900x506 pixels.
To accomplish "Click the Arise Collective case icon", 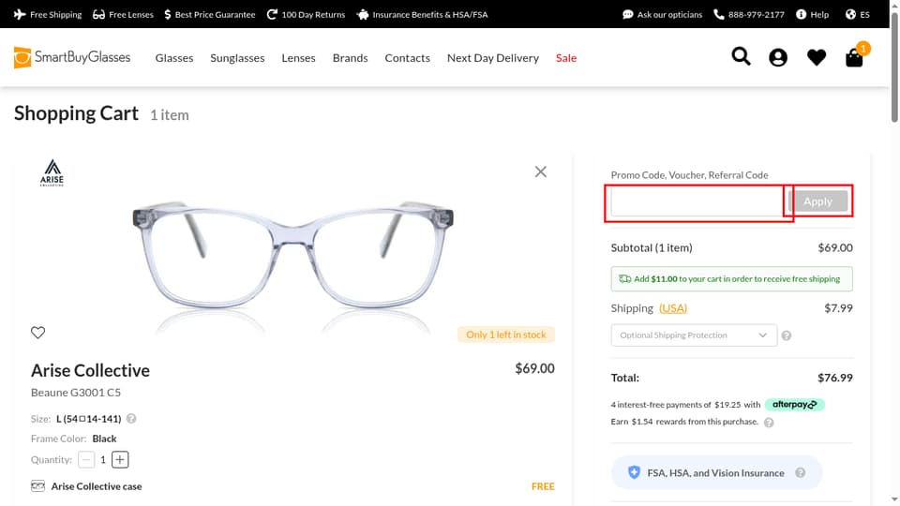I will click(37, 486).
